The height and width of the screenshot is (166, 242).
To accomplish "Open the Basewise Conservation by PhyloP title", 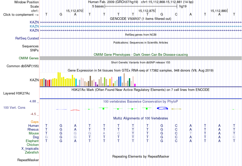I will click(141, 102).
